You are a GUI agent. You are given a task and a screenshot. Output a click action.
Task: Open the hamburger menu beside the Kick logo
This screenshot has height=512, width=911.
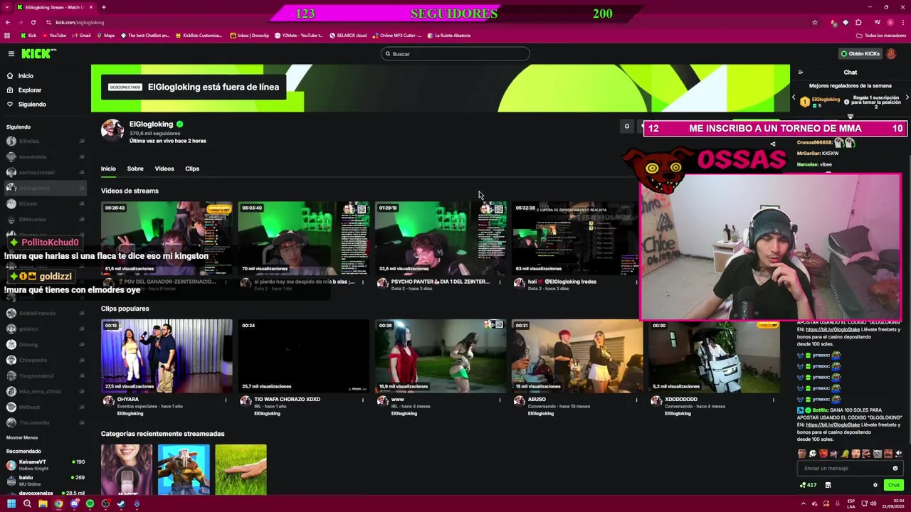[x=11, y=54]
